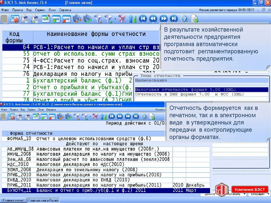This screenshot has height=203, width=271.
Task: Click delete record red-X icon in lower toolbar
Action: coord(52,117)
